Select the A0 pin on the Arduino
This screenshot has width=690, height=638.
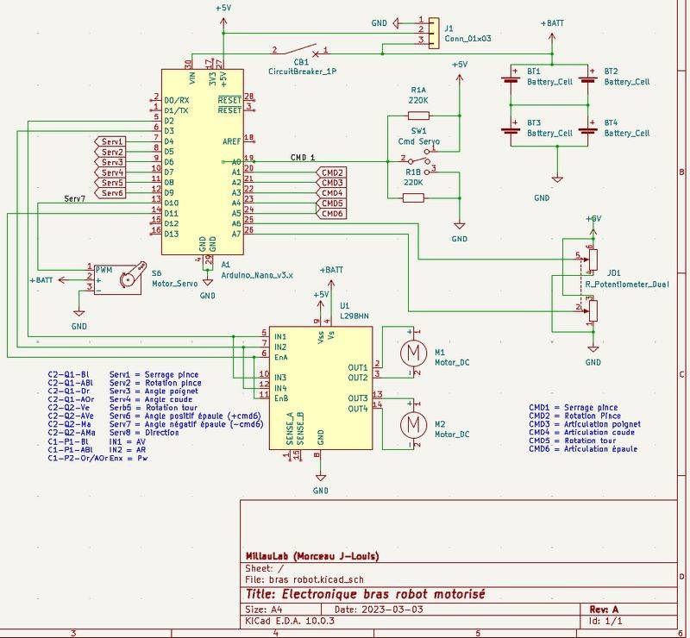pyautogui.click(x=236, y=162)
